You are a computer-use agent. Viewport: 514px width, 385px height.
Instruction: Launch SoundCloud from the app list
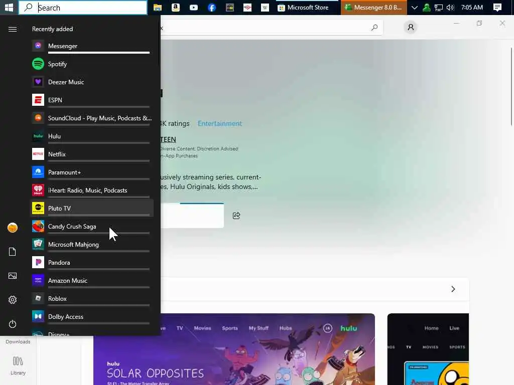click(x=92, y=118)
